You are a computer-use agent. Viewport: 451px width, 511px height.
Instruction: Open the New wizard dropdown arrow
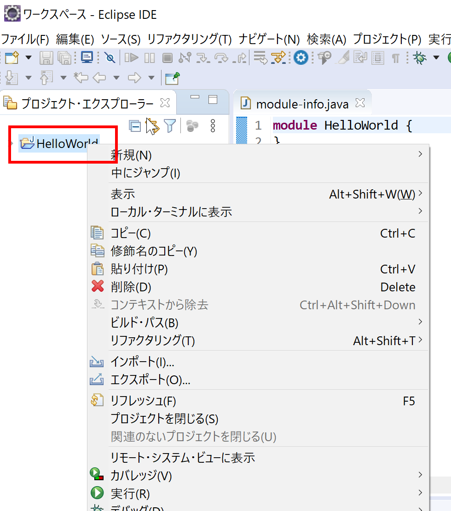click(x=29, y=58)
